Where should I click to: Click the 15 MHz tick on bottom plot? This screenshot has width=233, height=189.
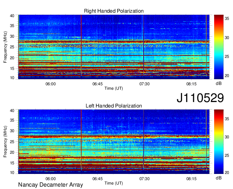12,163
